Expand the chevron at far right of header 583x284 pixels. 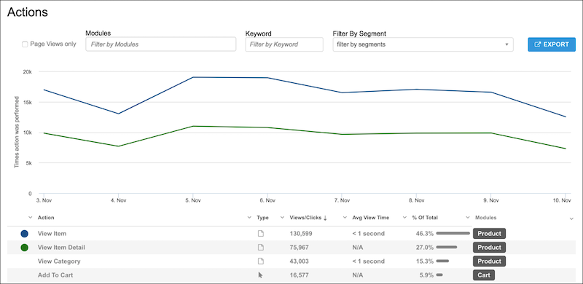(571, 219)
